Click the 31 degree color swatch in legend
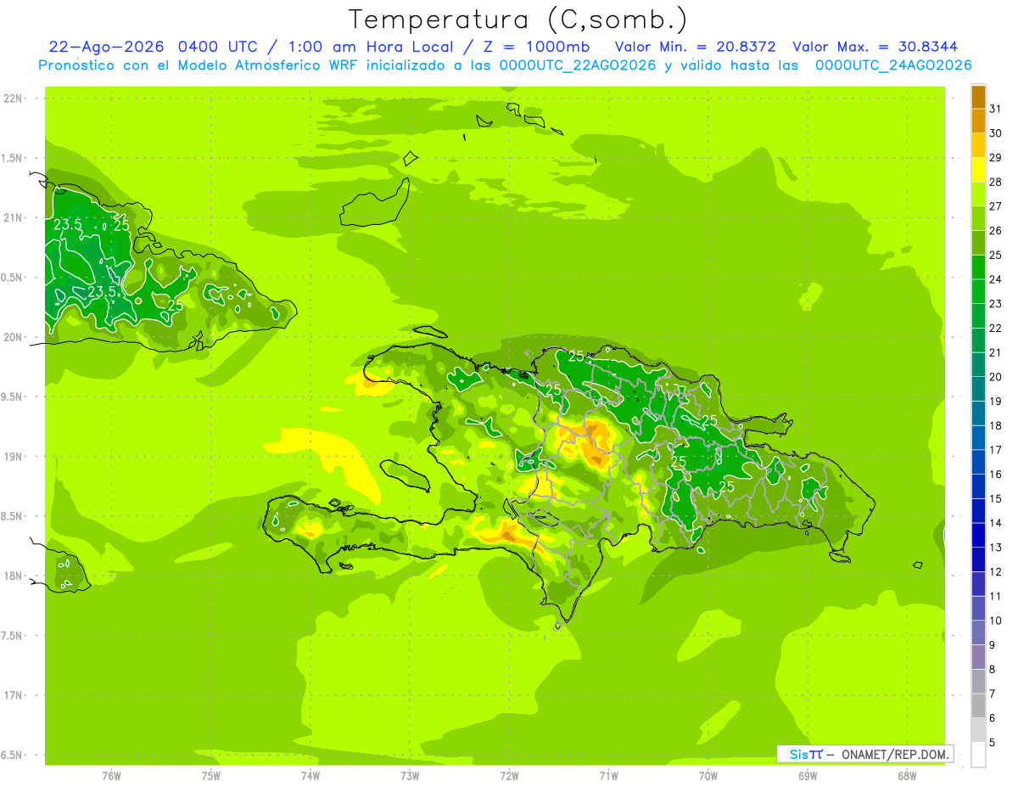The width and height of the screenshot is (1018, 787). tap(978, 98)
